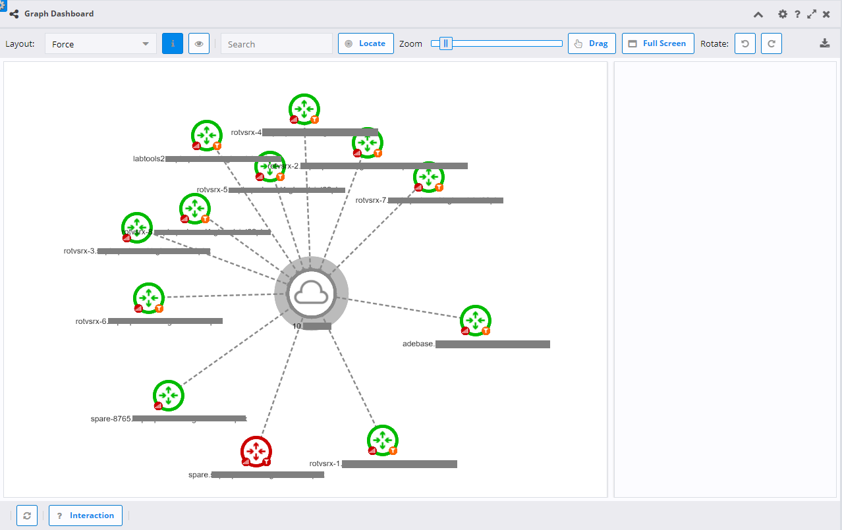Click the rotvsrx-7 node label
This screenshot has height=530, width=842.
[x=430, y=200]
